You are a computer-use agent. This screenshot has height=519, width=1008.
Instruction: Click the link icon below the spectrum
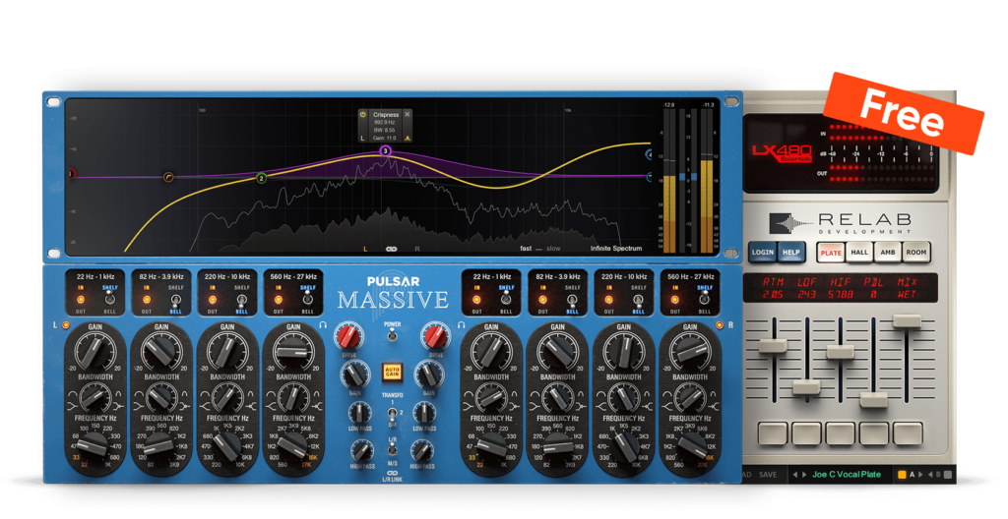click(391, 249)
